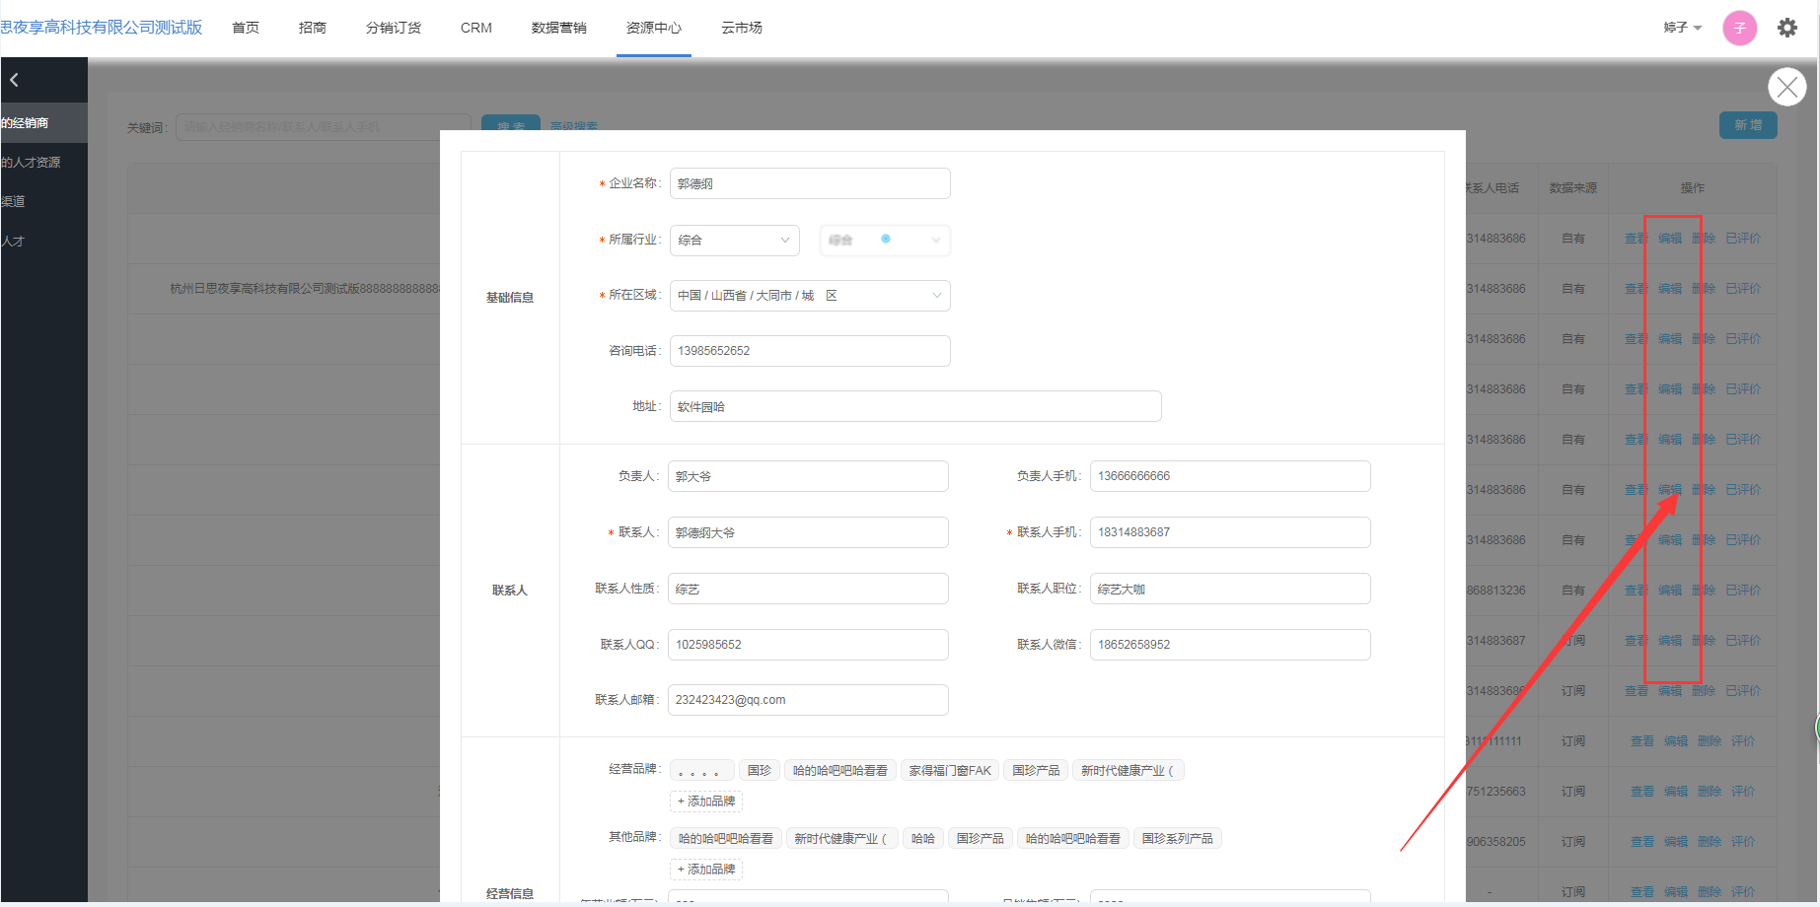Image resolution: width=1820 pixels, height=907 pixels.
Task: Click 删除 for row with phone 906358205
Action: tap(1709, 842)
